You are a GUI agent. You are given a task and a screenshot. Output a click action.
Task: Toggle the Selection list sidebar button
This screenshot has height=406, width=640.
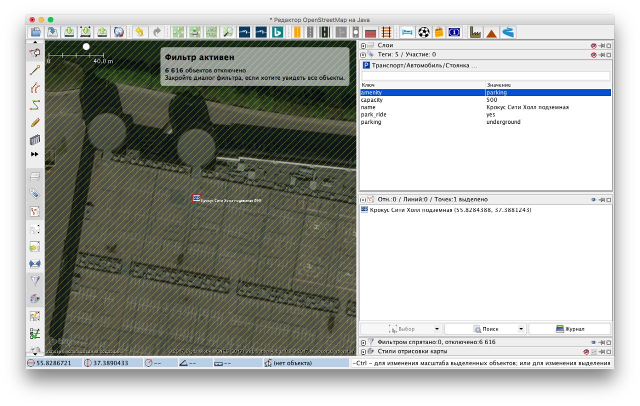coord(35,211)
